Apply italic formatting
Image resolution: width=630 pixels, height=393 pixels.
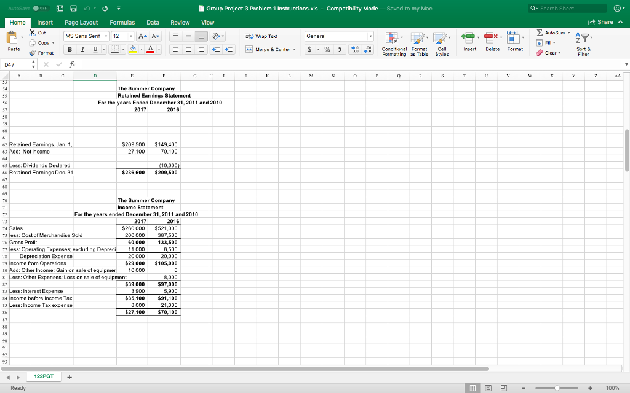pyautogui.click(x=82, y=49)
